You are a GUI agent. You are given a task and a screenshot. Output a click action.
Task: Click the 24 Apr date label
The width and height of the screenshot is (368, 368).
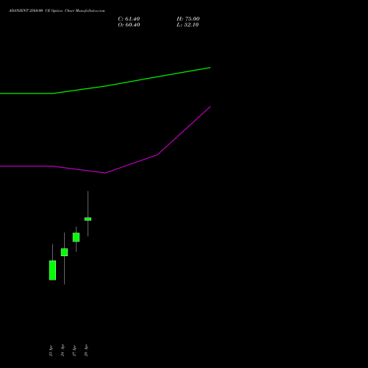point(63,350)
